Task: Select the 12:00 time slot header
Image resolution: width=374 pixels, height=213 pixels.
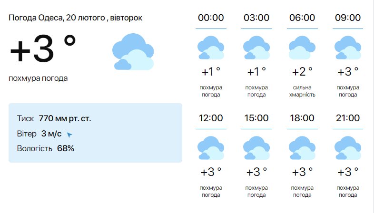Action: (x=211, y=118)
